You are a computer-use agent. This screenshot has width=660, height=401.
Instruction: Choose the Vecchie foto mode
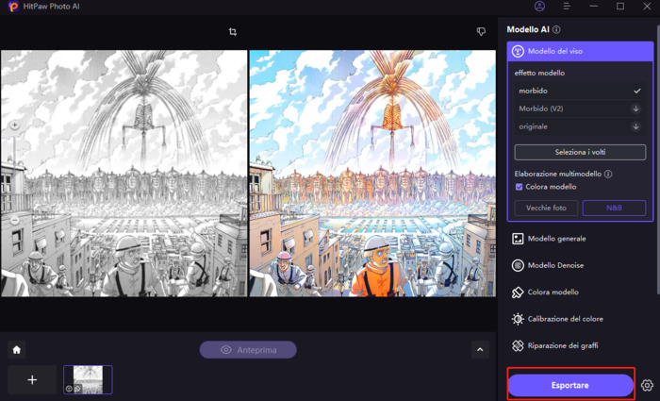(x=546, y=209)
